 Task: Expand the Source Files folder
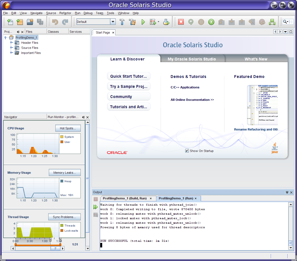(x=12, y=47)
